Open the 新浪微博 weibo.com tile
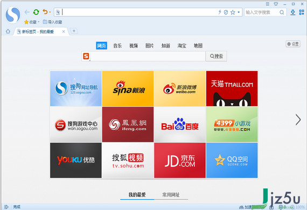The width and height of the screenshot is (307, 210). (180, 88)
